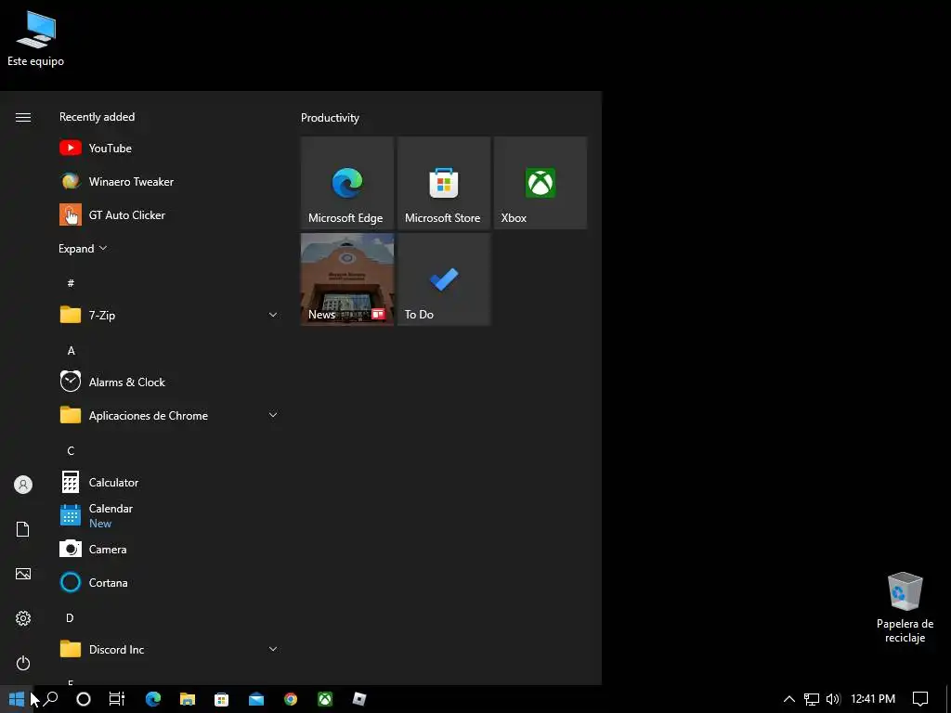The height and width of the screenshot is (713, 951).
Task: Open the Microsoft Store tile
Action: [x=443, y=183]
